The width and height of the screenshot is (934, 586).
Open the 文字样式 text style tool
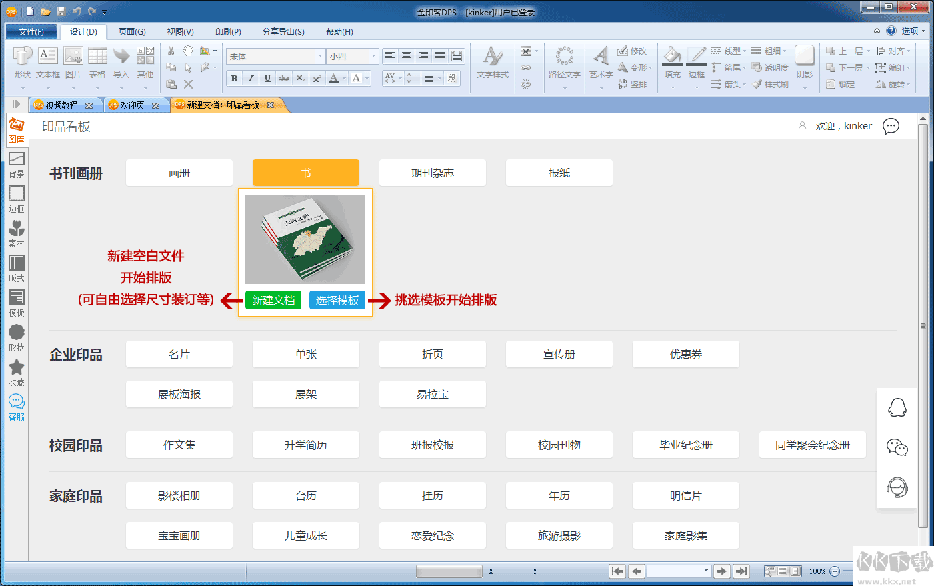pos(493,63)
